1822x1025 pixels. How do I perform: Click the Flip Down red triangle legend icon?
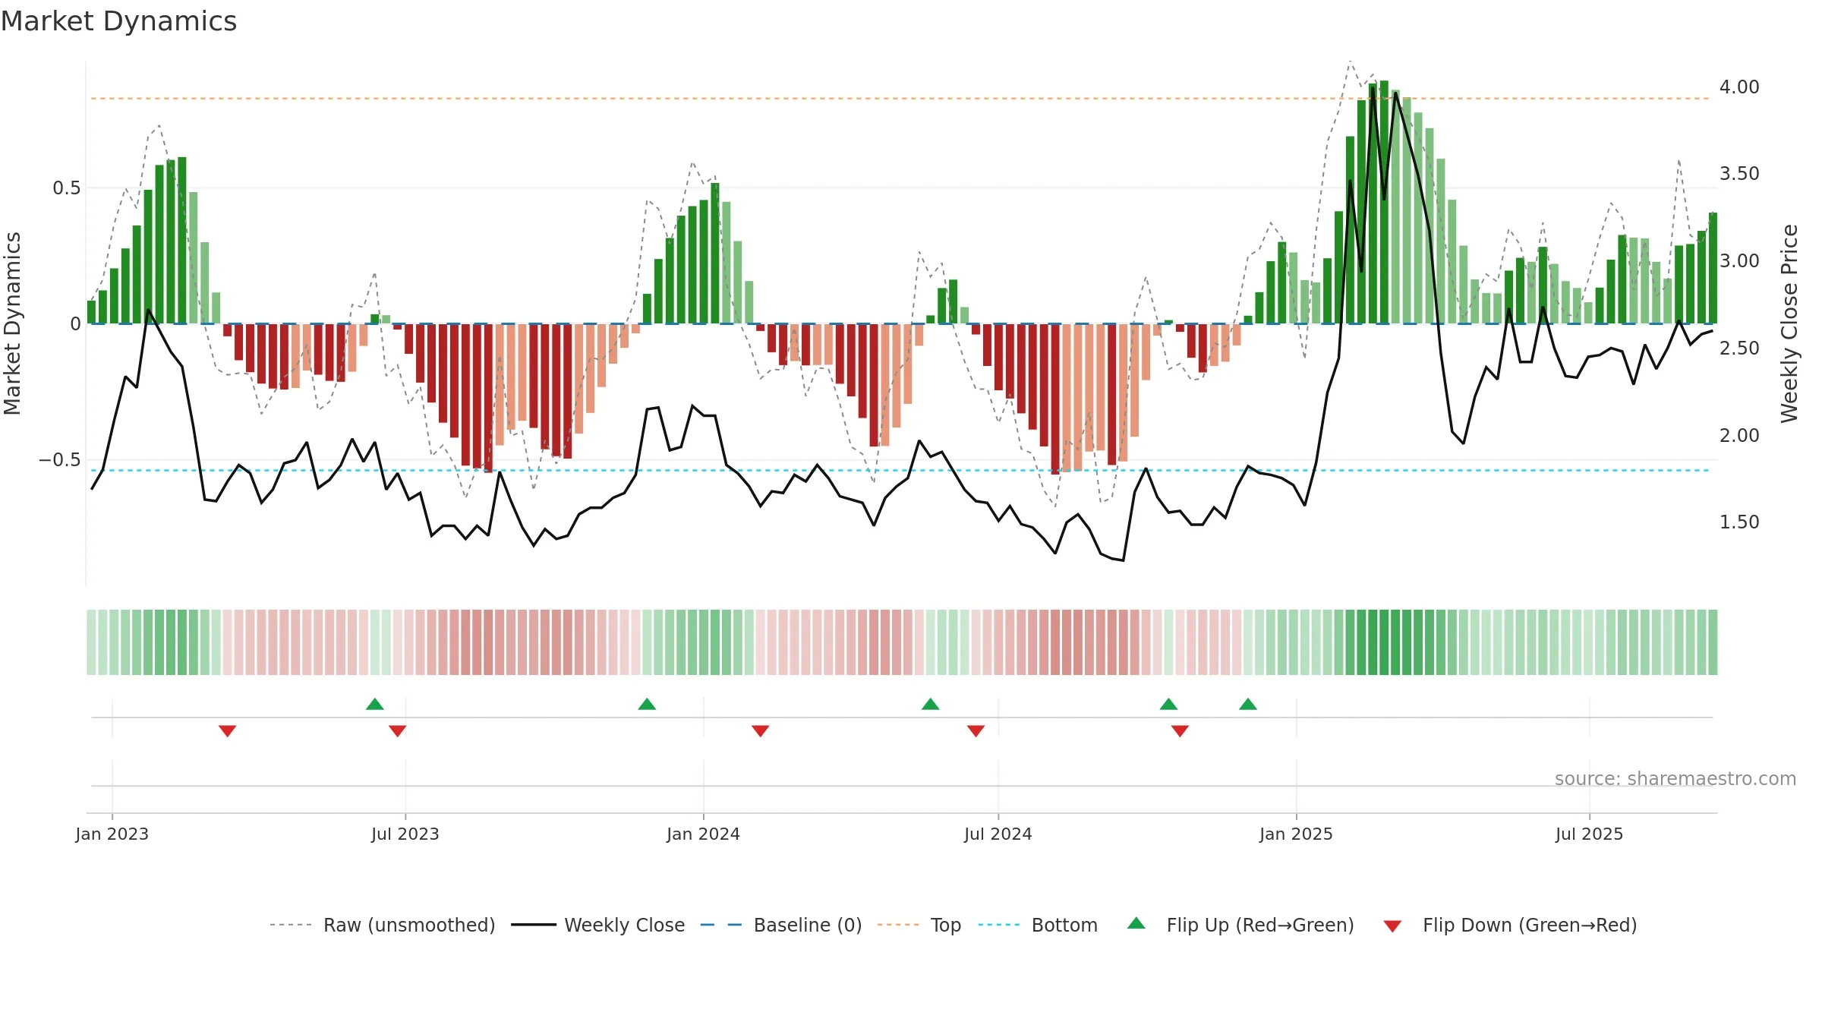click(1392, 926)
